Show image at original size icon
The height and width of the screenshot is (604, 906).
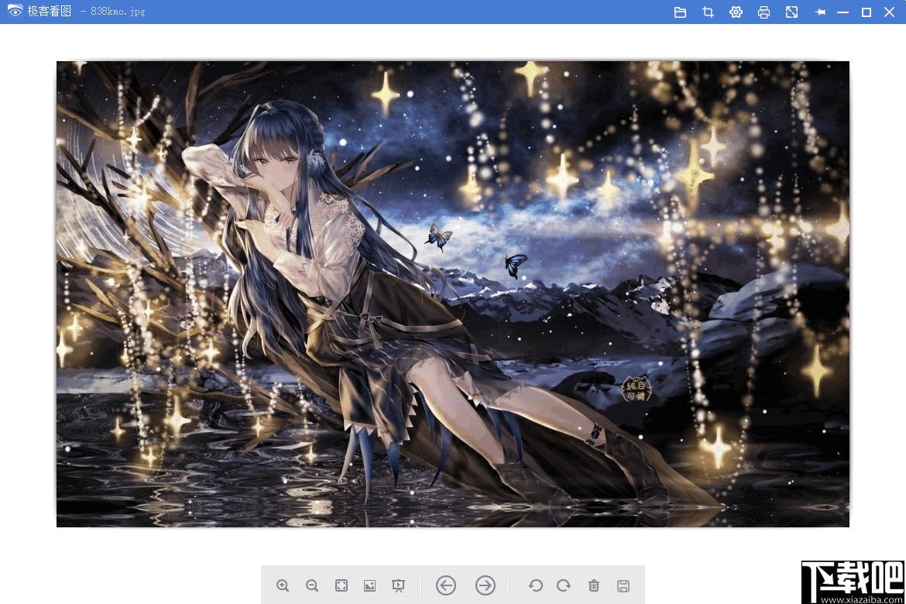[370, 585]
